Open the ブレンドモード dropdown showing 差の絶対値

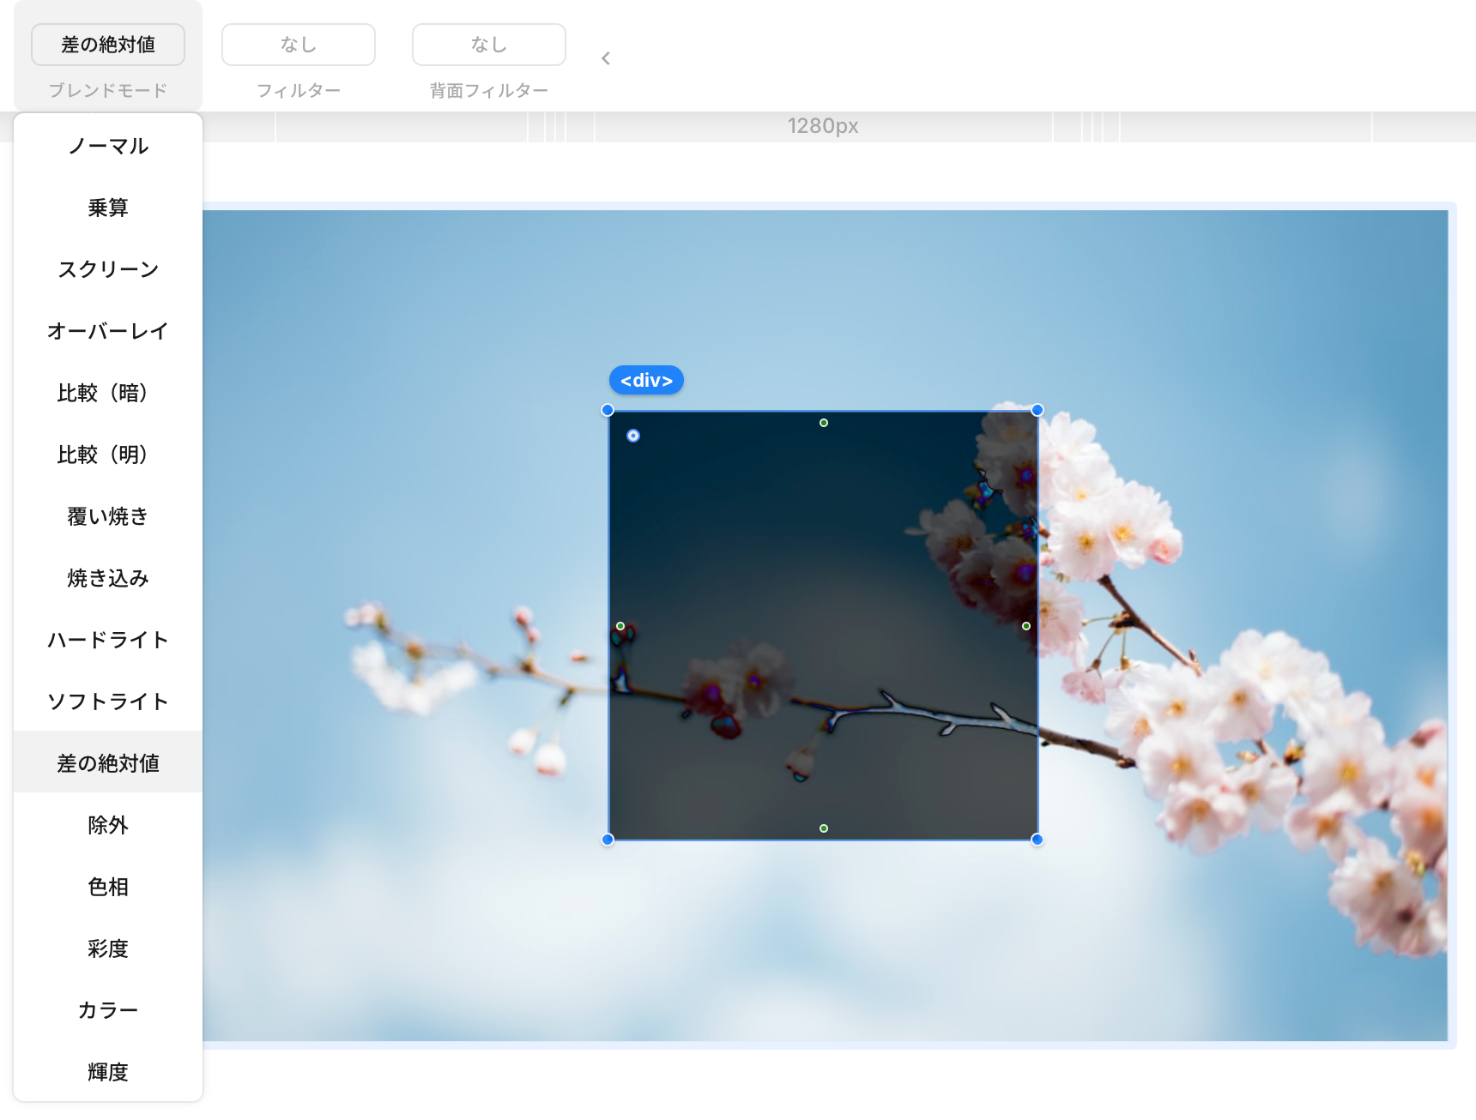108,45
